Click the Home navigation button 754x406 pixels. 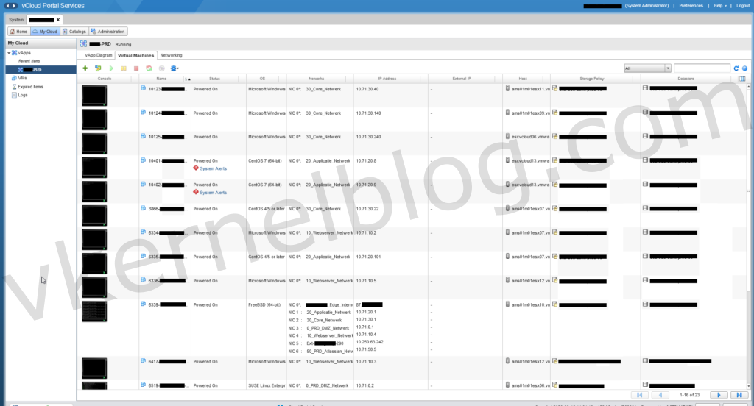pyautogui.click(x=18, y=31)
